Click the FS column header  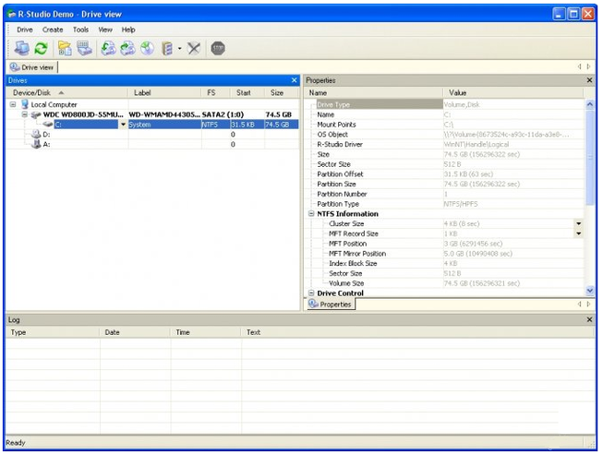pyautogui.click(x=216, y=92)
